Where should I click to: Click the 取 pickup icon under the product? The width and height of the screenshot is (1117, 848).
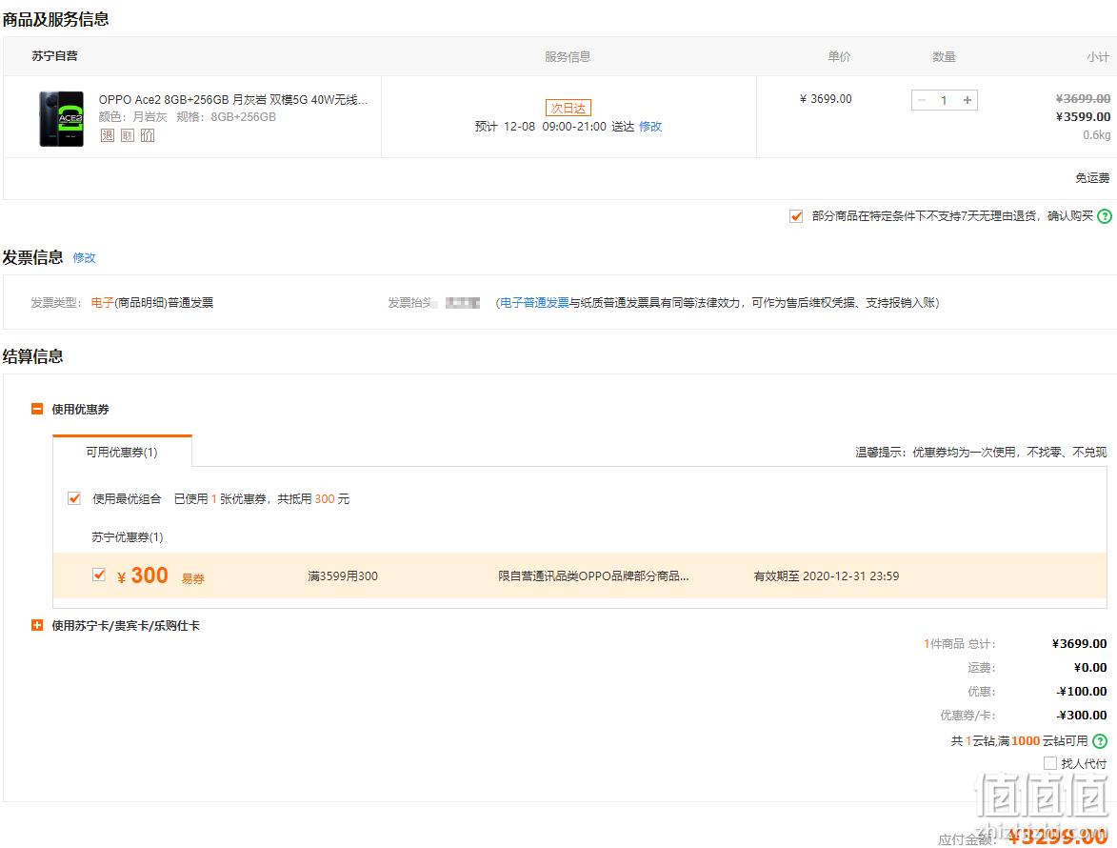tap(127, 135)
